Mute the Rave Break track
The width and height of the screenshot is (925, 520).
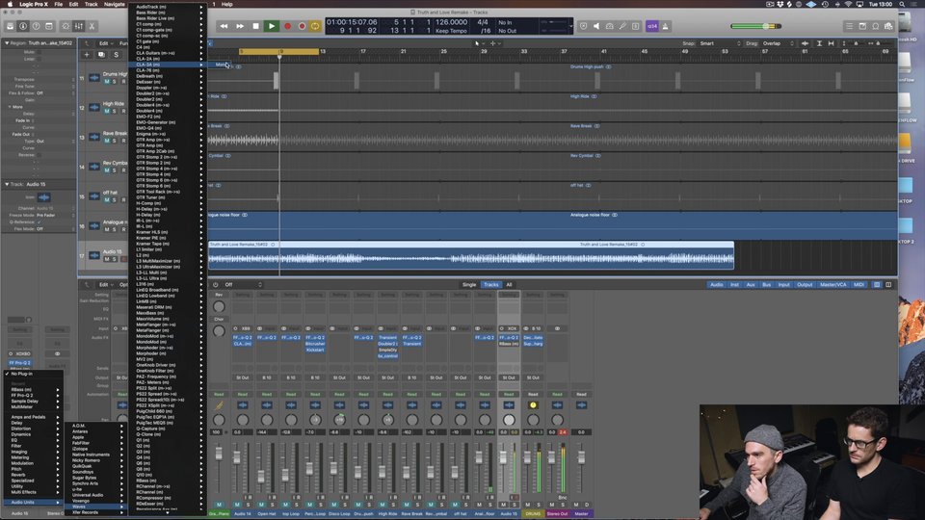[x=107, y=141]
